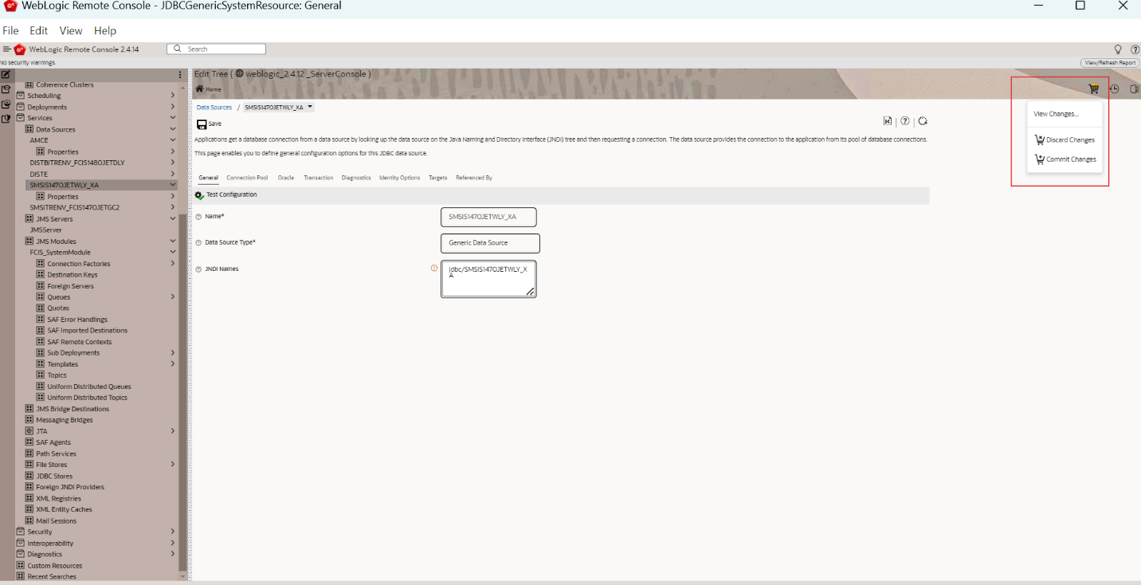Open help icon next to Name field
1141x585 pixels.
(198, 217)
